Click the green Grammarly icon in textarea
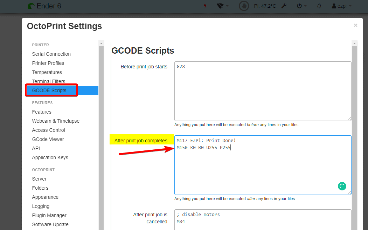The width and height of the screenshot is (368, 230). (342, 186)
